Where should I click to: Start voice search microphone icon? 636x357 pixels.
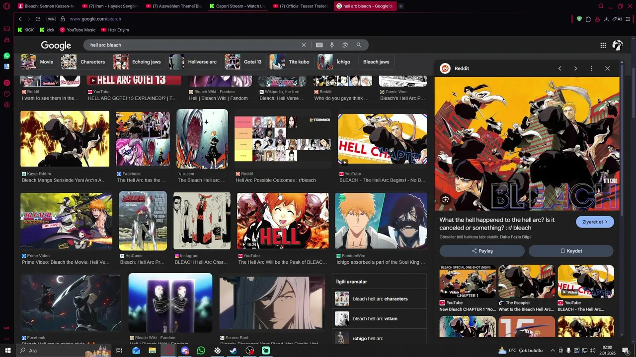[x=332, y=45]
